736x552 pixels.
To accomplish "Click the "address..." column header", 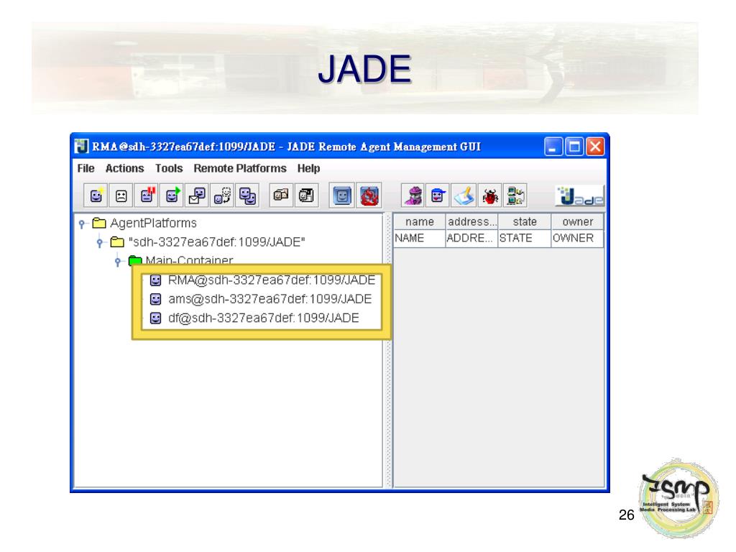I will [471, 221].
